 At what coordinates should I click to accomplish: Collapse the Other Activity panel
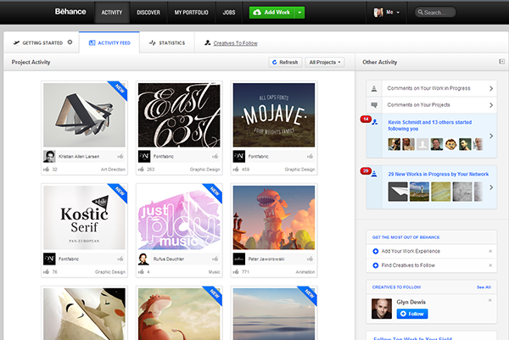tap(501, 61)
